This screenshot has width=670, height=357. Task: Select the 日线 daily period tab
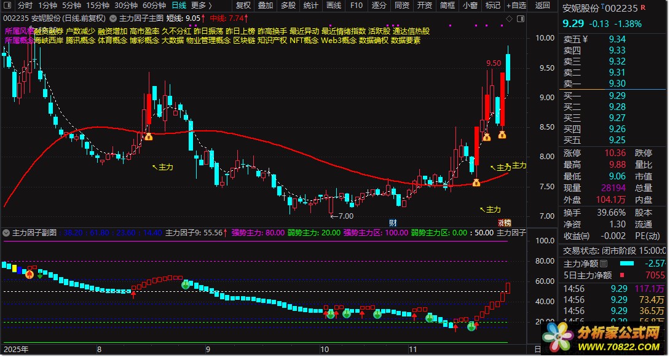[179, 6]
